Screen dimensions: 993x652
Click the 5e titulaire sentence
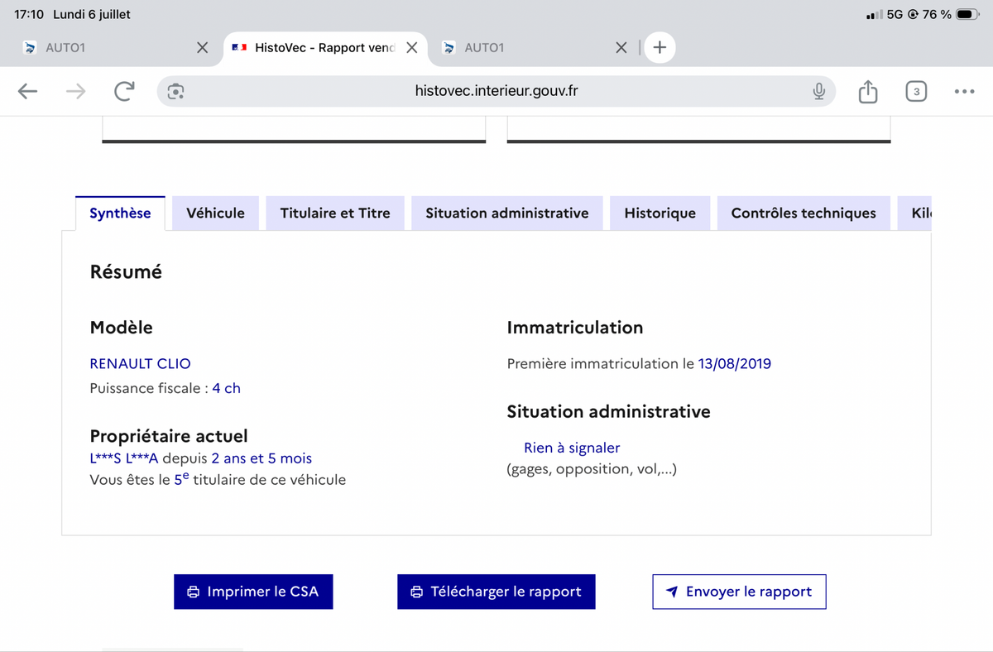pyautogui.click(x=218, y=479)
